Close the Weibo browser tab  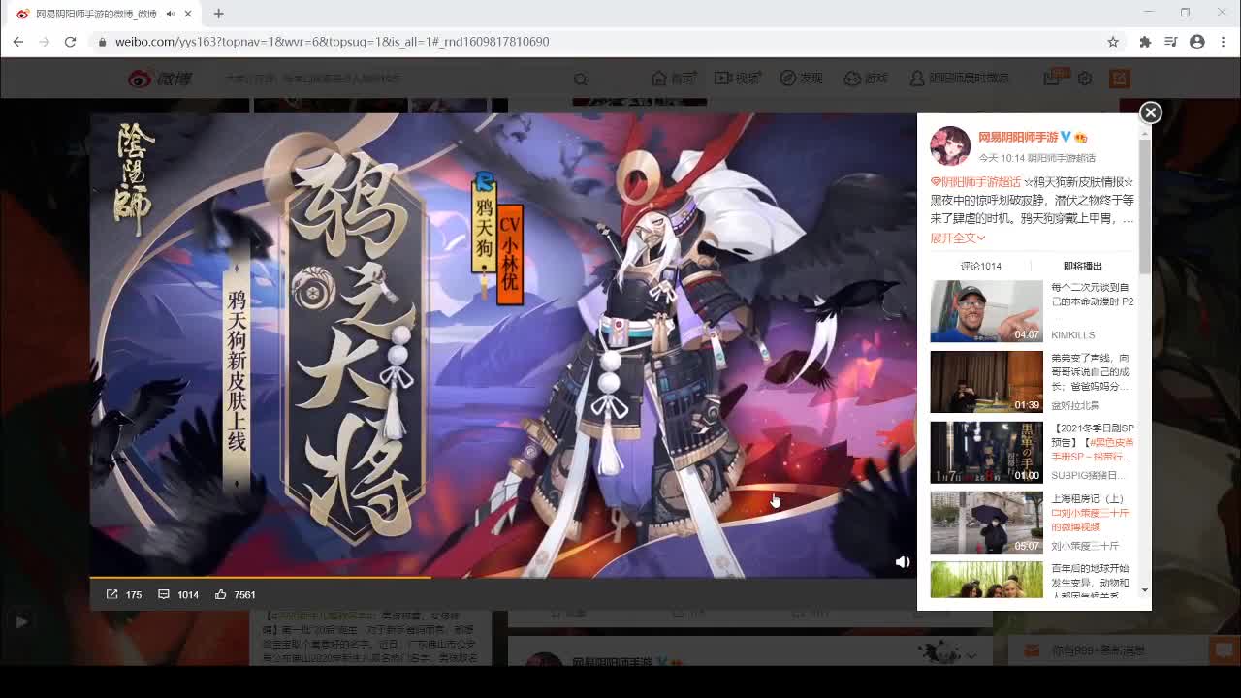(x=188, y=14)
